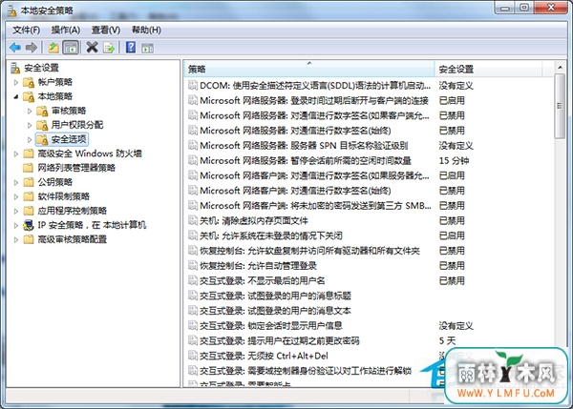Click the export list toolbar icon

point(109,48)
